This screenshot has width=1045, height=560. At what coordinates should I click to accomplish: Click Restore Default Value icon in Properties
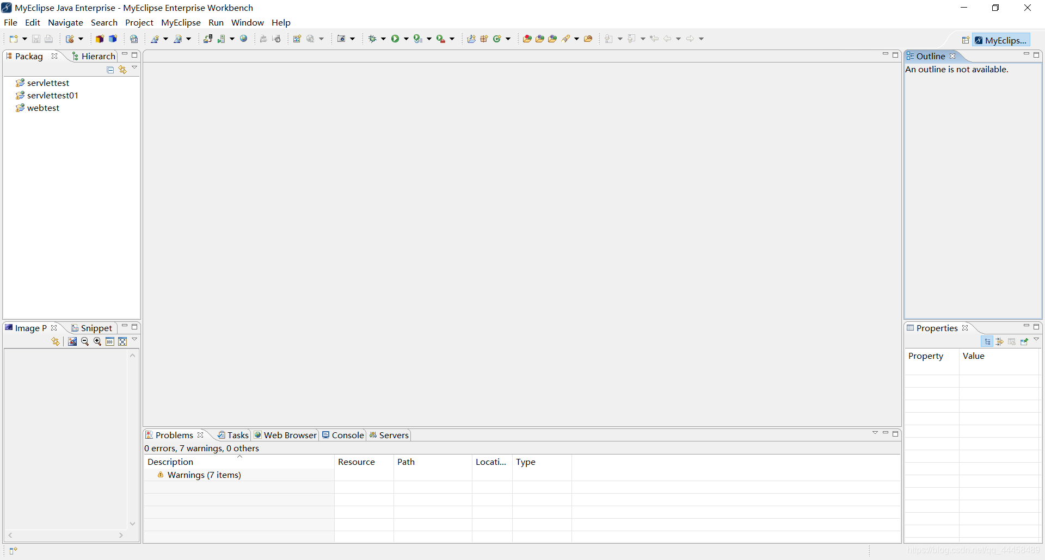pyautogui.click(x=1012, y=341)
